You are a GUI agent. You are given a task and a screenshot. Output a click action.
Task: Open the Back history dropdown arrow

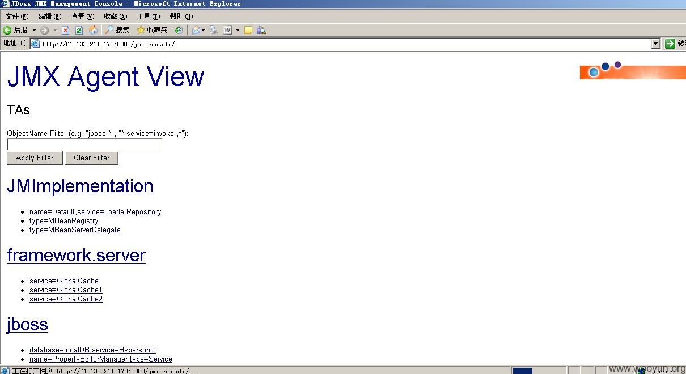coord(34,30)
